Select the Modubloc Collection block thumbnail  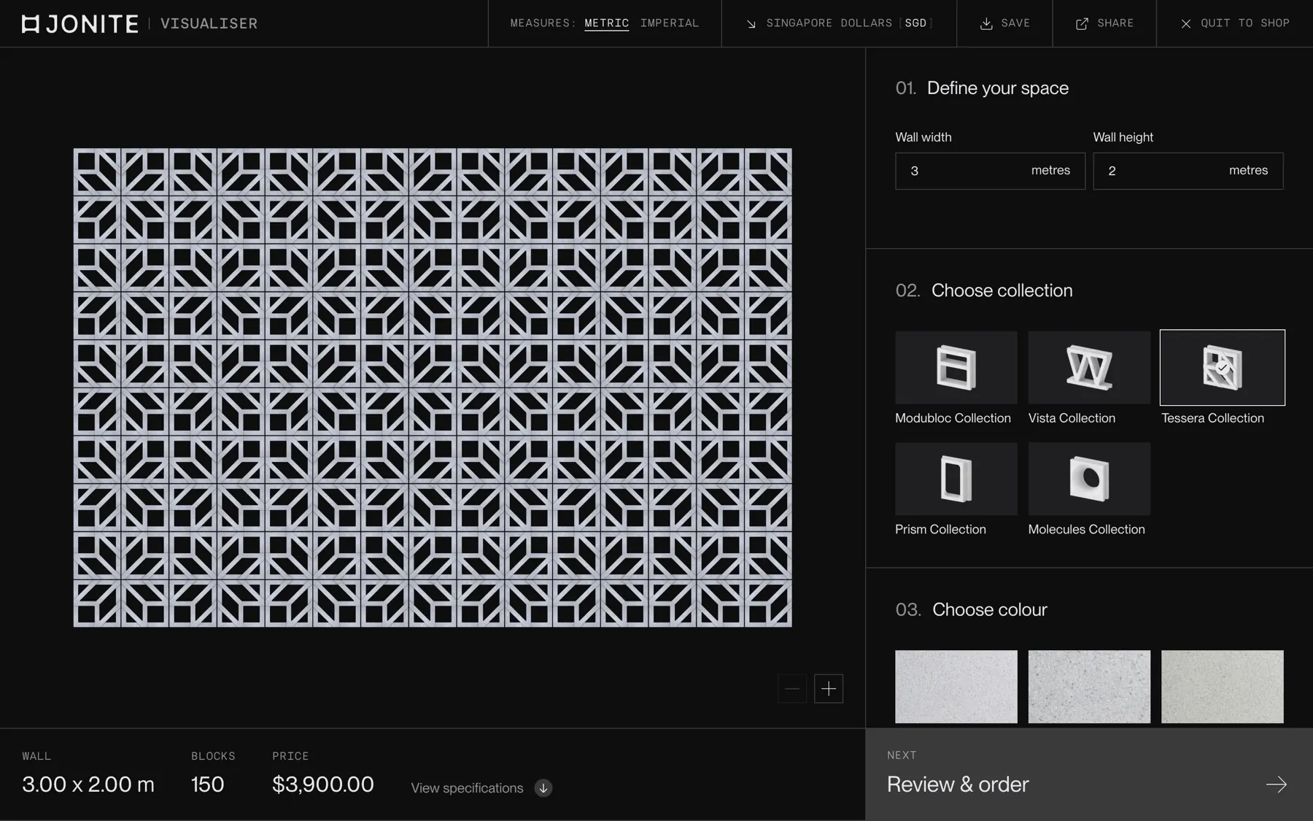[956, 368]
